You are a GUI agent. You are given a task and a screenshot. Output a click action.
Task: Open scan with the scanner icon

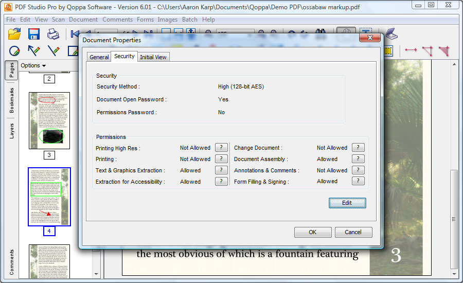coord(391,34)
